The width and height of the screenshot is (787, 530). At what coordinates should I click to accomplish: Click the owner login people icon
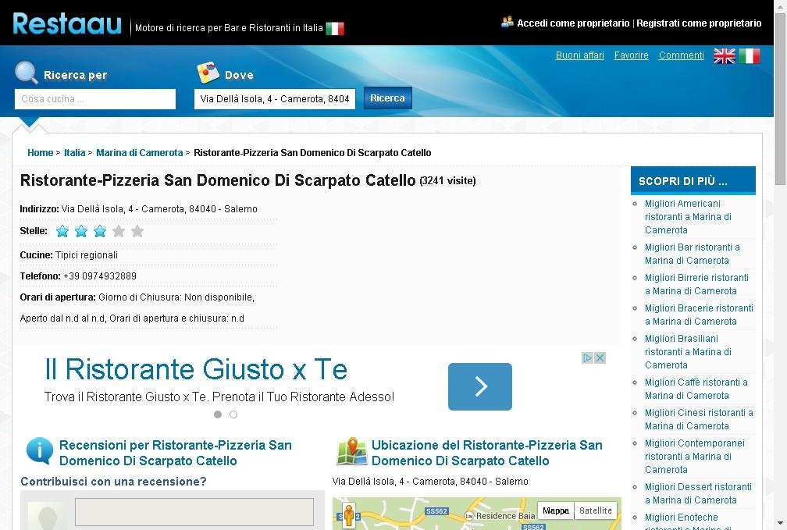[507, 22]
